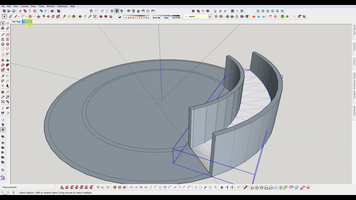
Task: Select the Paint Bucket tool in top toolbar
Action: 74,17
